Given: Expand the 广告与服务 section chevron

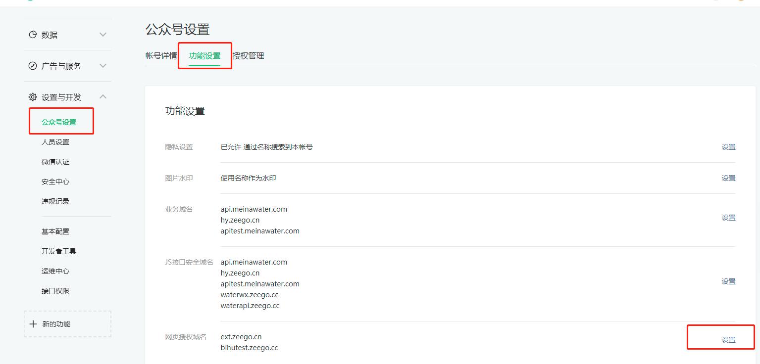Looking at the screenshot, I should pos(103,66).
